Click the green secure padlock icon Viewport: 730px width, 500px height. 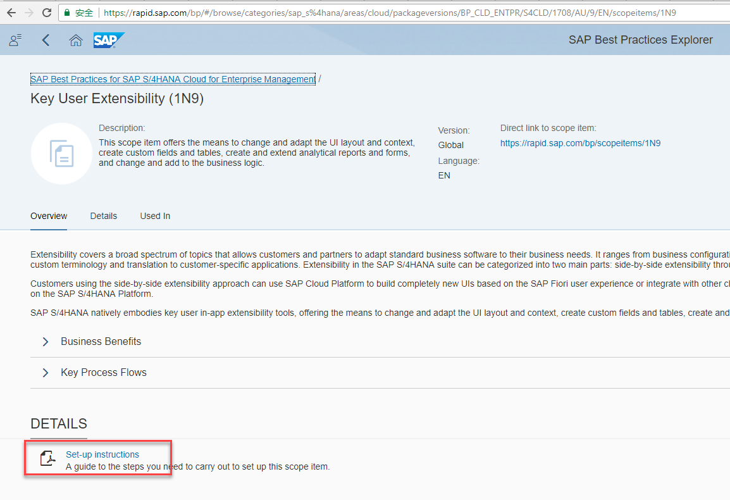[67, 13]
